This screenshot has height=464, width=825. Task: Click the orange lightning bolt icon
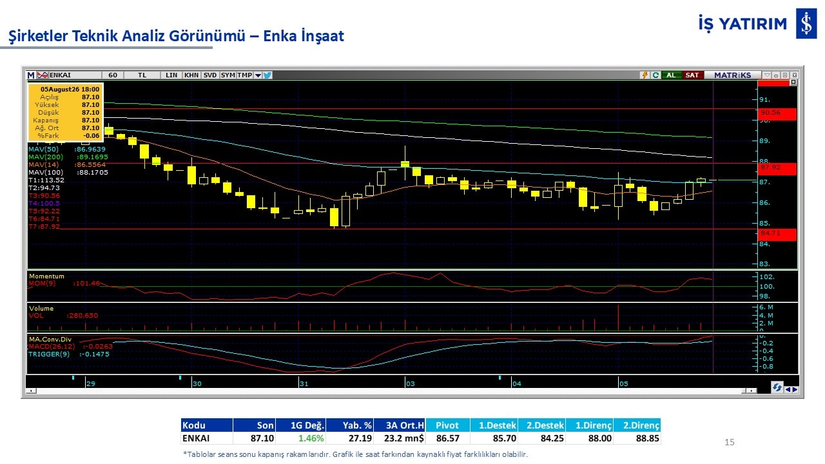coord(645,75)
